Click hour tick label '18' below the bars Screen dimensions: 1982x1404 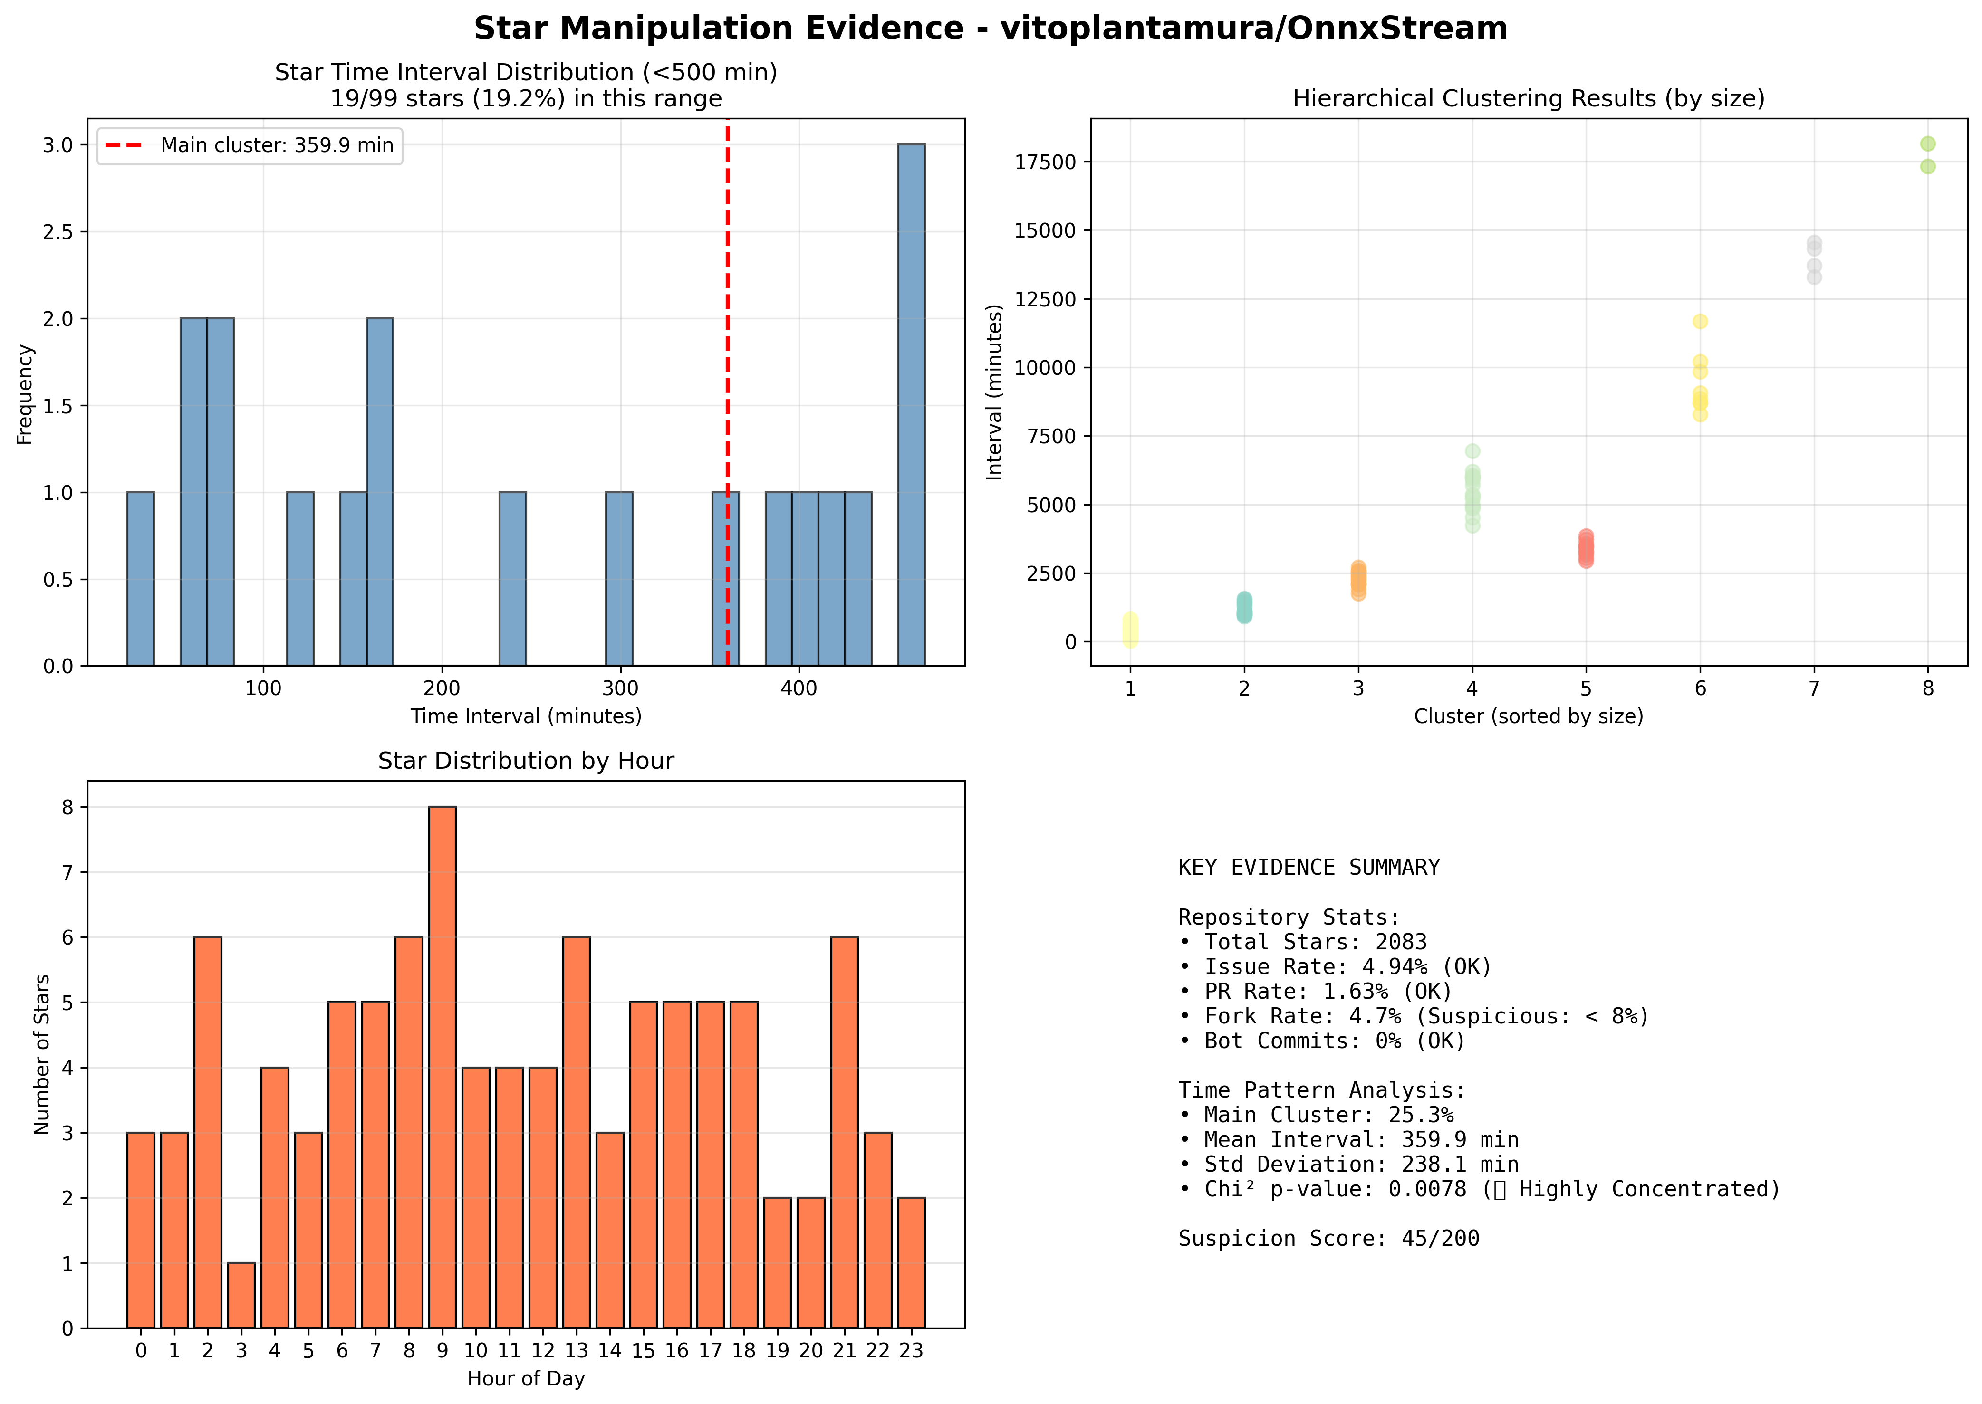744,1350
